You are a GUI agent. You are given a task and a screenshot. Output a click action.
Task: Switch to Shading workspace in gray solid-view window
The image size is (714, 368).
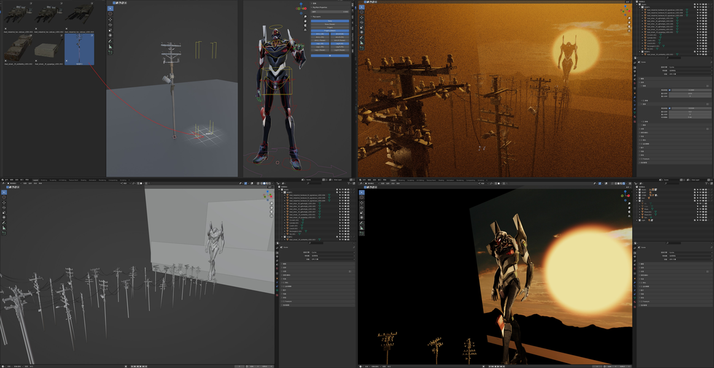(x=83, y=180)
